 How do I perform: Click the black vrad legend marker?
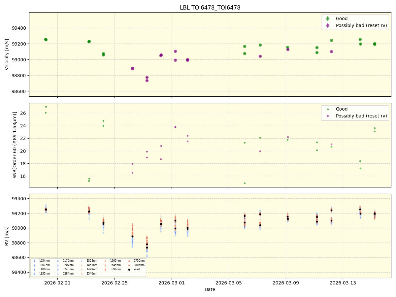[x=129, y=269]
